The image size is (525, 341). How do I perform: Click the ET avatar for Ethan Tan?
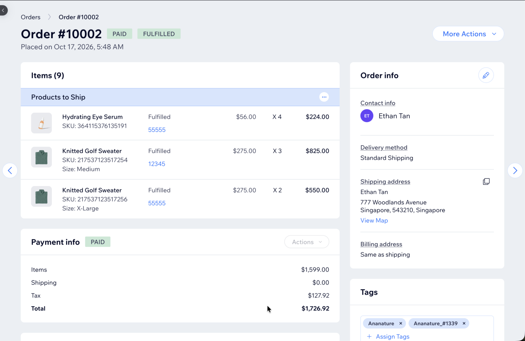coord(367,116)
